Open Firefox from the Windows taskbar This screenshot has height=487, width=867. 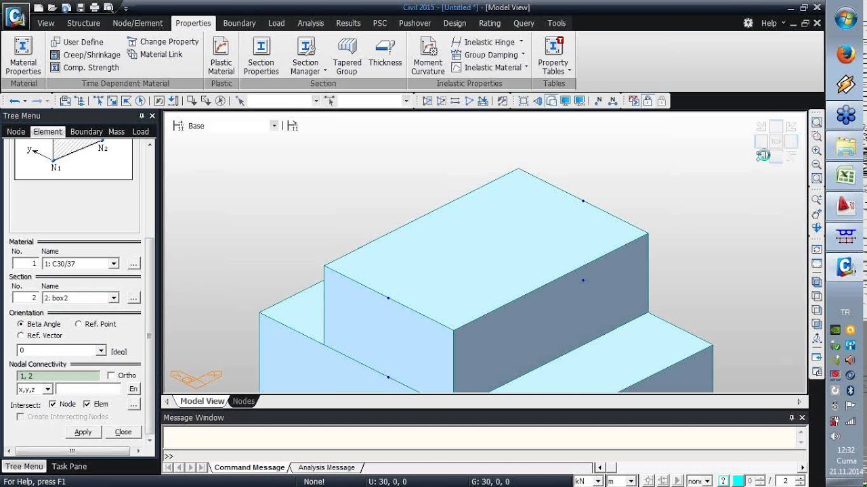point(845,54)
